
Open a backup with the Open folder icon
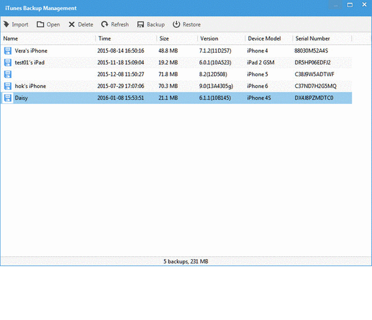(40, 25)
